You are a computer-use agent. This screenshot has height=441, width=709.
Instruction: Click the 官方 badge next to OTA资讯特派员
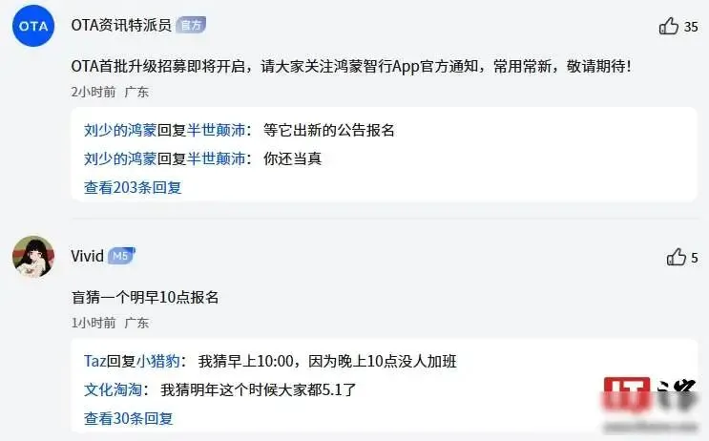pos(191,25)
